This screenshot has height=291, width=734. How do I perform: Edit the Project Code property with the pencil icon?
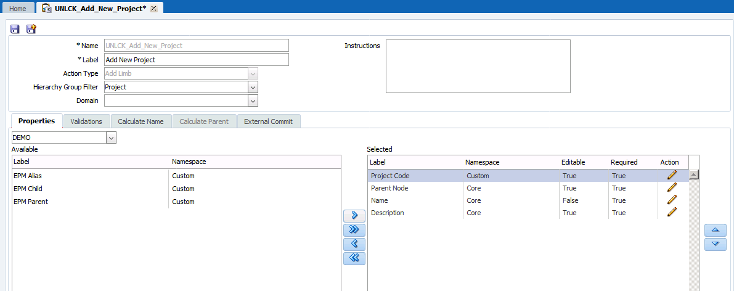coord(672,175)
